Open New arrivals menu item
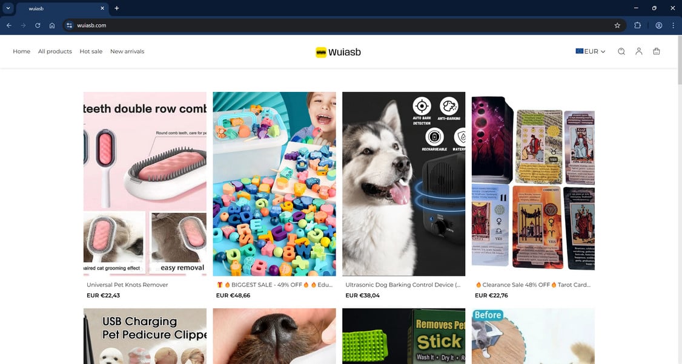This screenshot has height=364, width=682. (x=127, y=51)
